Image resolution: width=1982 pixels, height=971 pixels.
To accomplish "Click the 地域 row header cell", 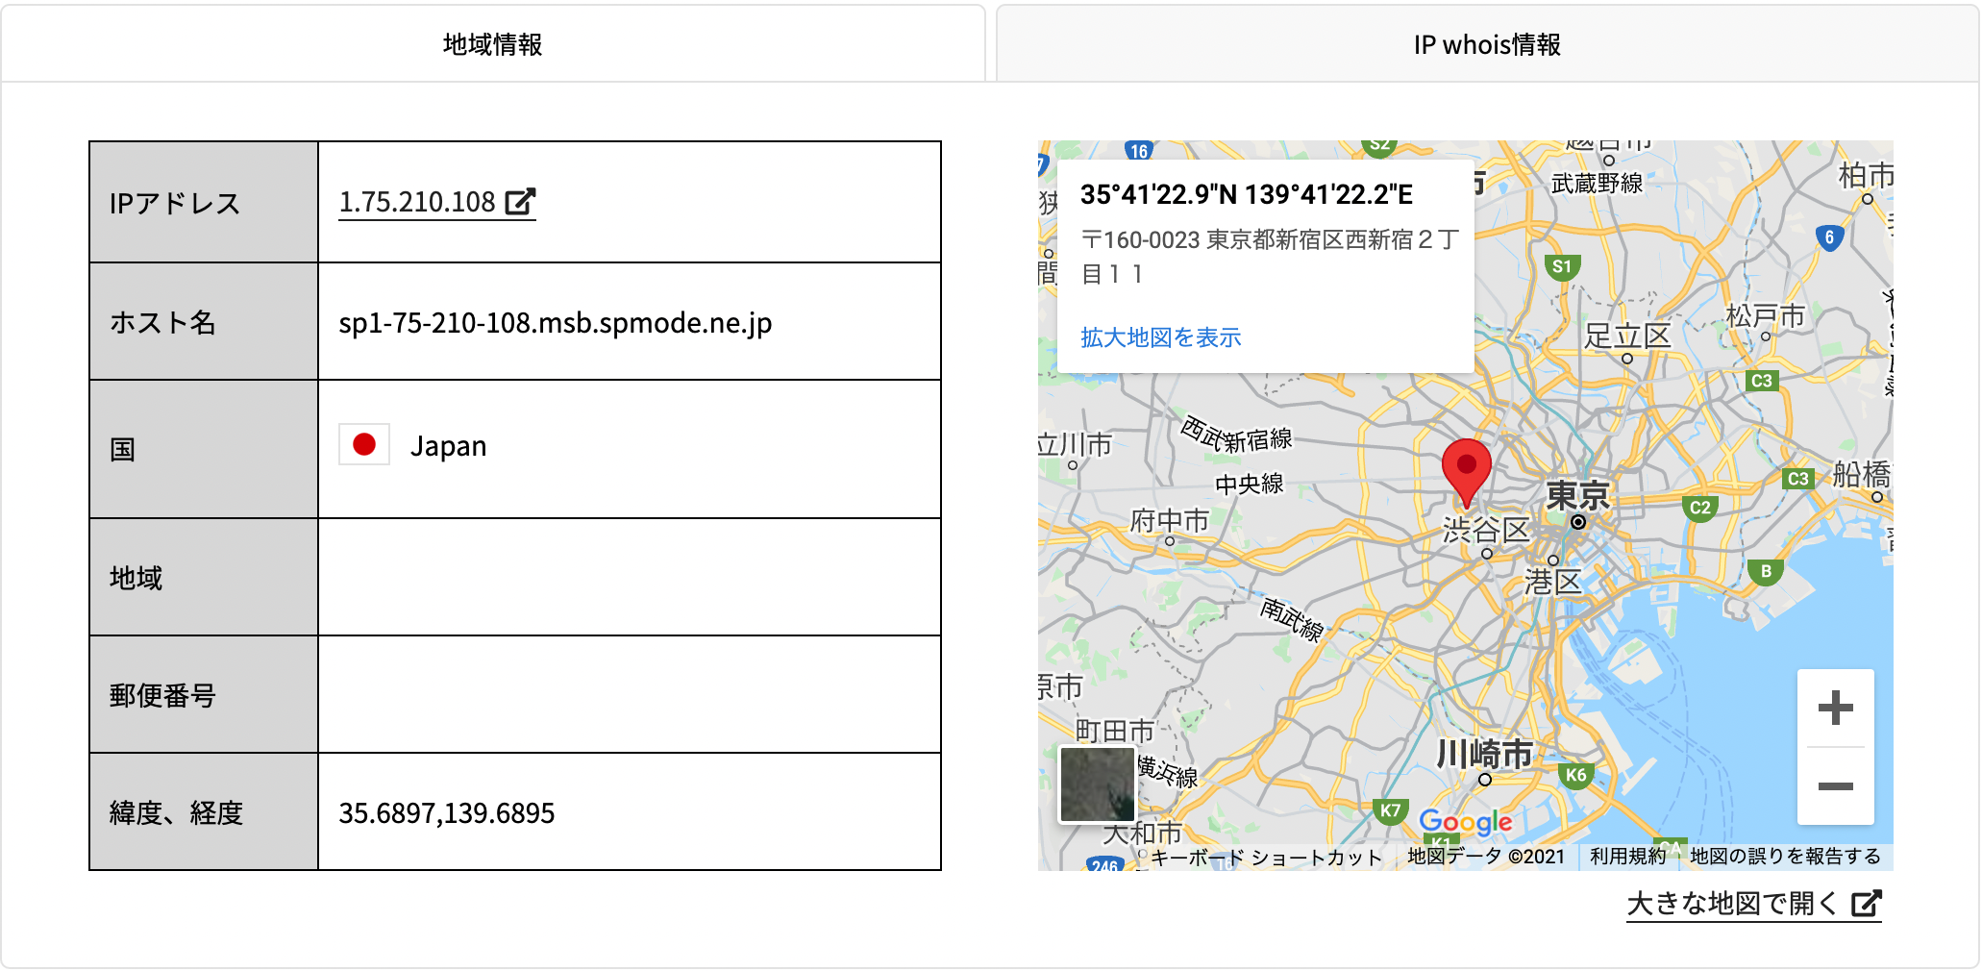I will coord(204,578).
